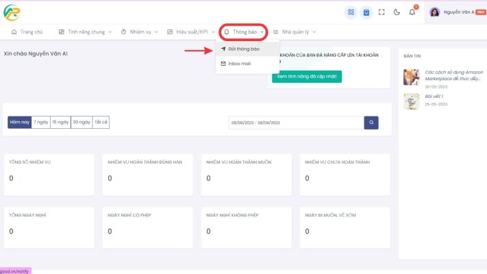Click date 25-05-2023 under Bài viết 1
The width and height of the screenshot is (487, 274).
click(436, 104)
